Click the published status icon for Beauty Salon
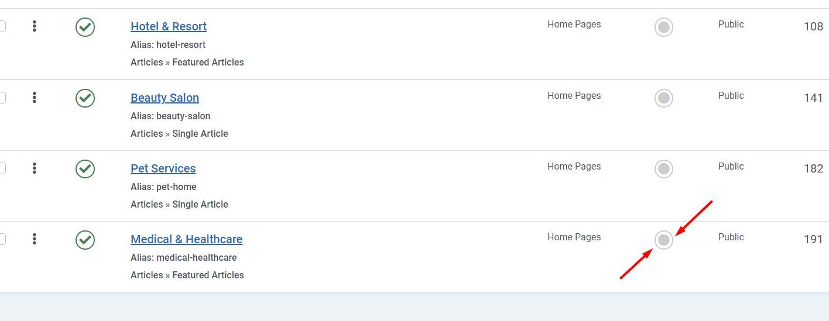This screenshot has height=321, width=829. point(85,98)
